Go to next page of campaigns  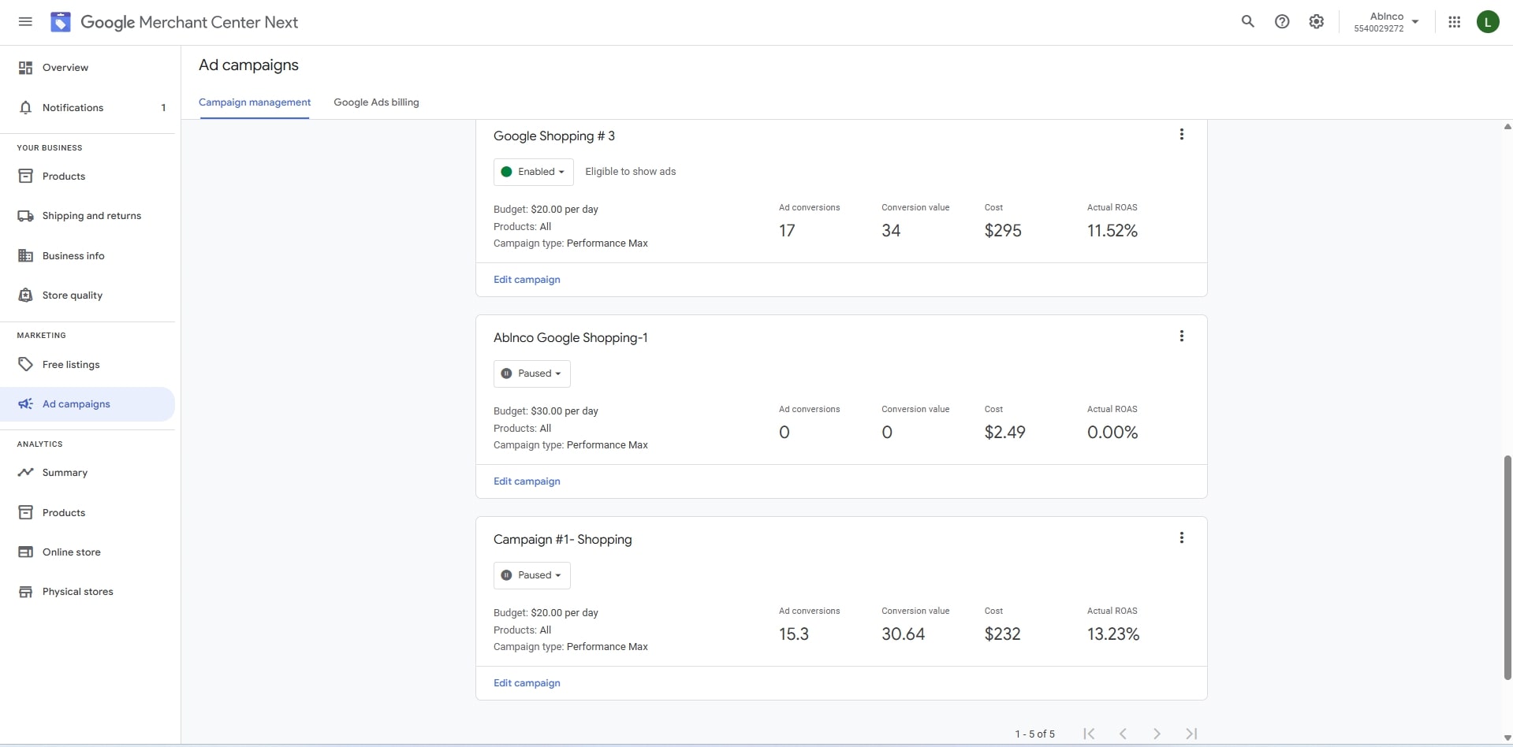click(x=1157, y=734)
